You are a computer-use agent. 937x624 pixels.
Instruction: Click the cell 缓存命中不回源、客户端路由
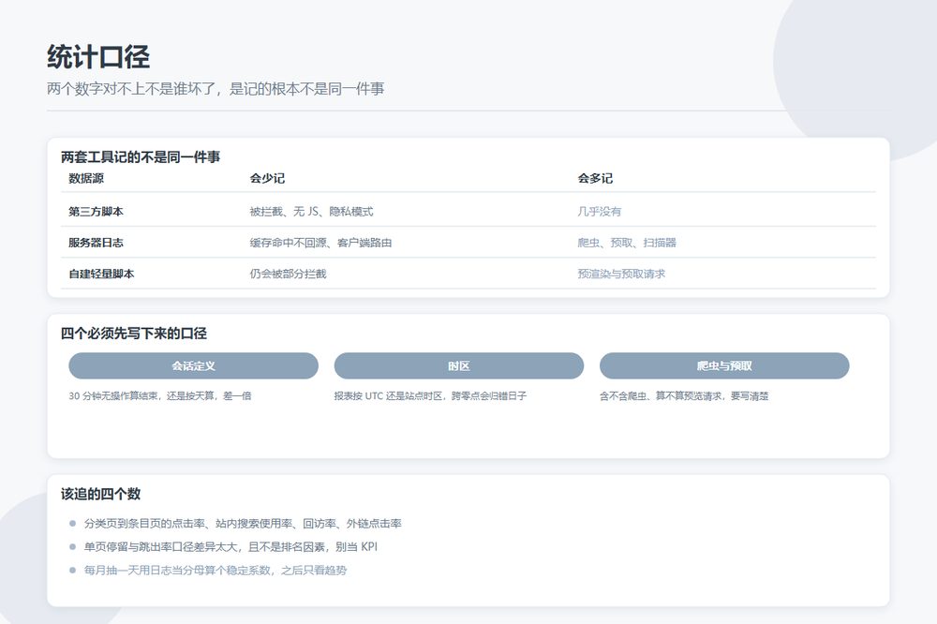click(320, 243)
